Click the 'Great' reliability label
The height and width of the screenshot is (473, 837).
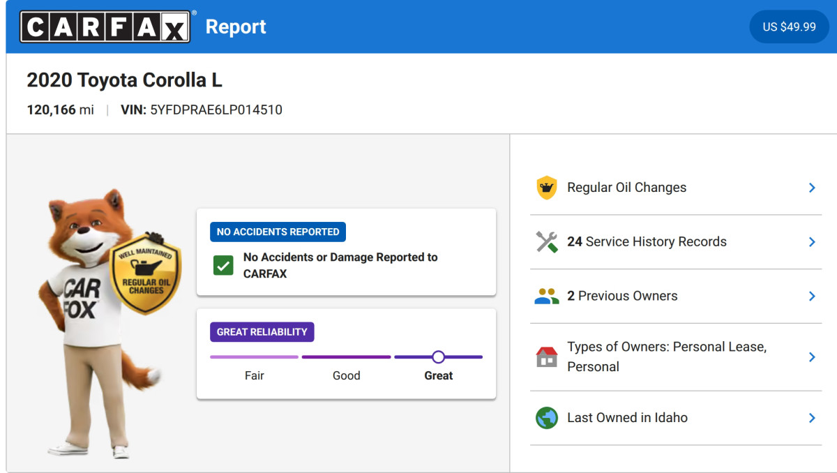coord(439,375)
